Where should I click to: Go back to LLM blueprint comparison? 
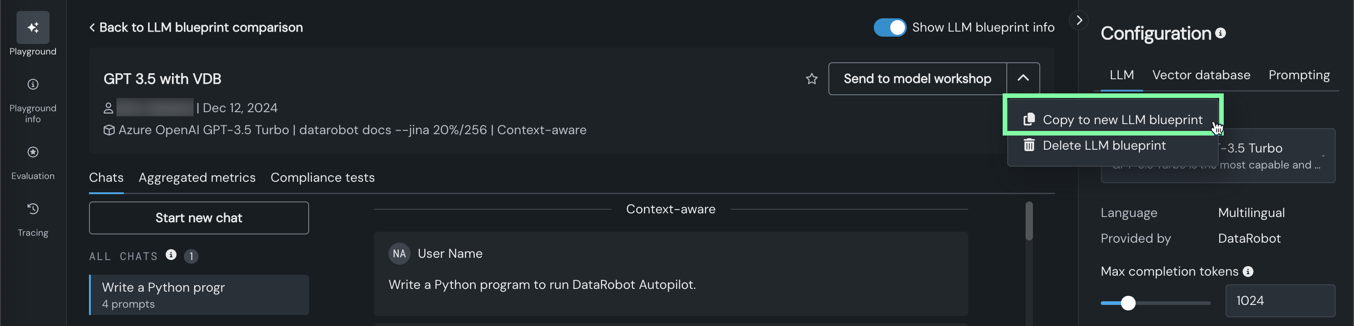click(195, 27)
